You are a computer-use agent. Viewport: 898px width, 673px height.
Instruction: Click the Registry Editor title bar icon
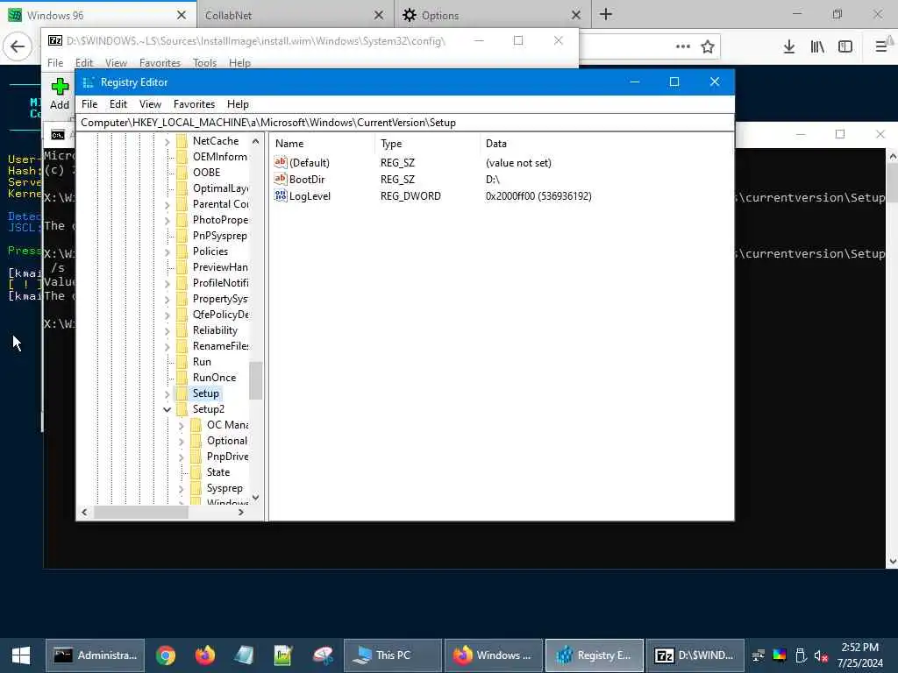[88, 82]
